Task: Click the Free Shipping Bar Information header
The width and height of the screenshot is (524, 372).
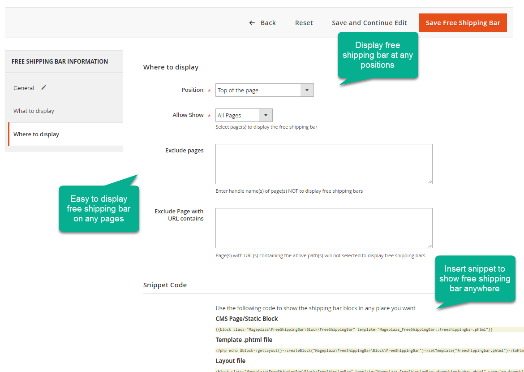Action: [60, 61]
